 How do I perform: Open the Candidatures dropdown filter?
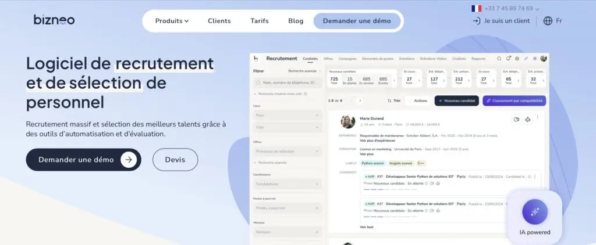(288, 184)
